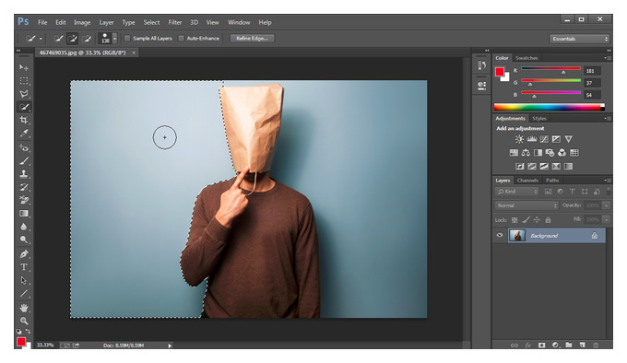Switch to the Paths tab

pos(552,181)
